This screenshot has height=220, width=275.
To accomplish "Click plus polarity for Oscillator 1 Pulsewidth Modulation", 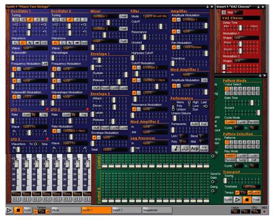I will click(14, 97).
